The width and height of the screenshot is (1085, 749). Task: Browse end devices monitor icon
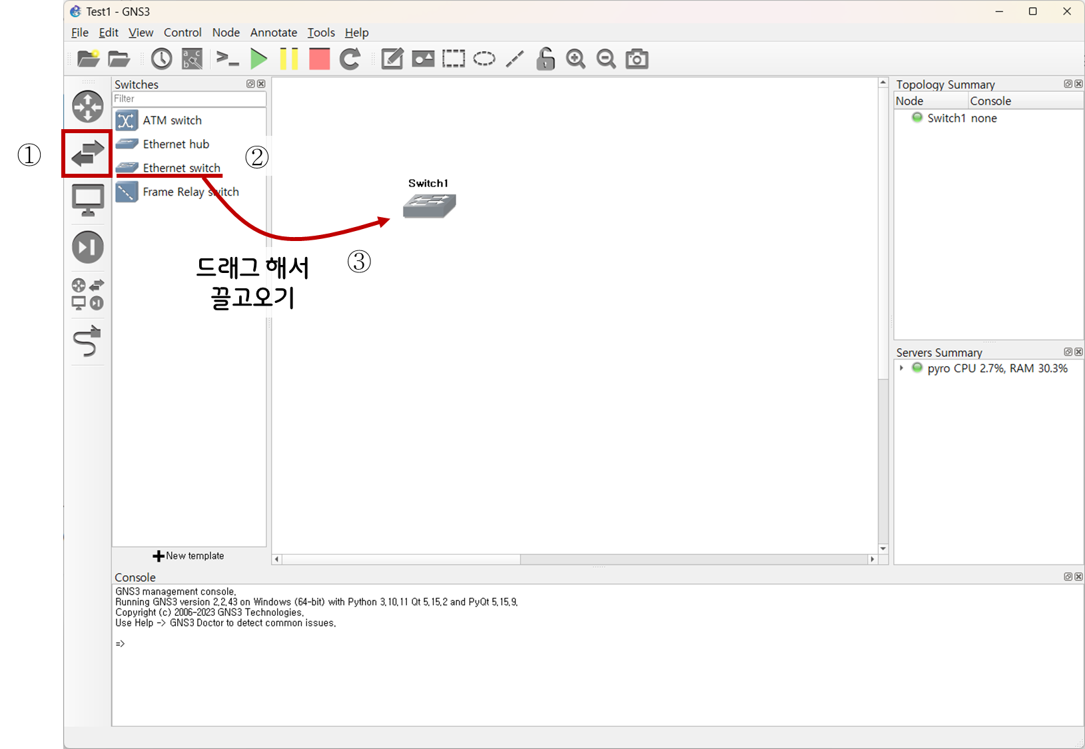(88, 200)
